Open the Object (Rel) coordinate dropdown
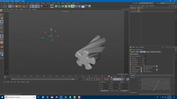This screenshot has height=99, width=177. tap(105, 91)
